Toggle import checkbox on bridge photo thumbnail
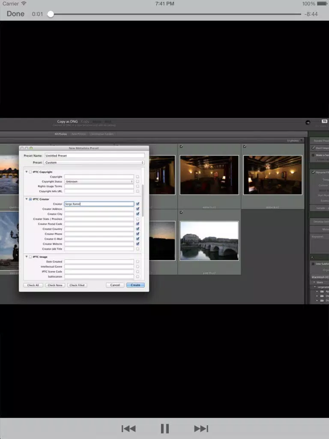This screenshot has width=329, height=439. point(181,212)
